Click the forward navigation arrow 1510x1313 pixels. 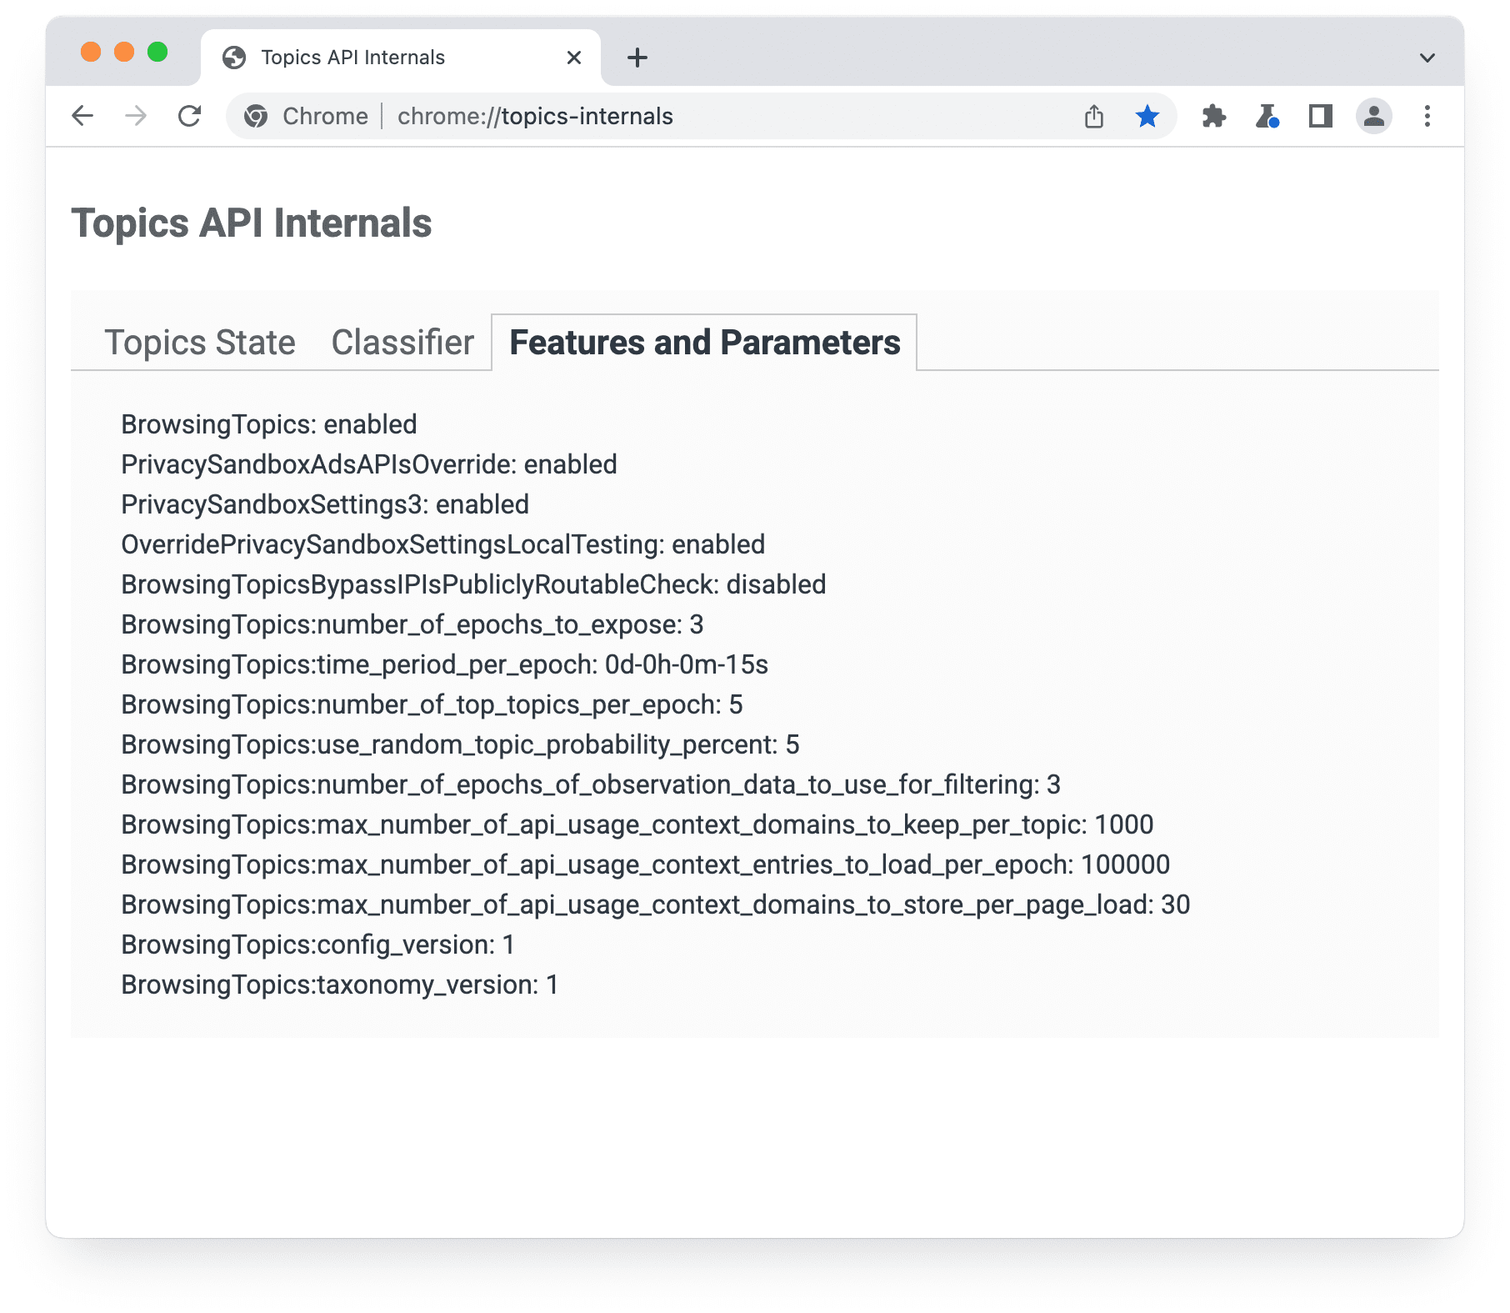(136, 116)
